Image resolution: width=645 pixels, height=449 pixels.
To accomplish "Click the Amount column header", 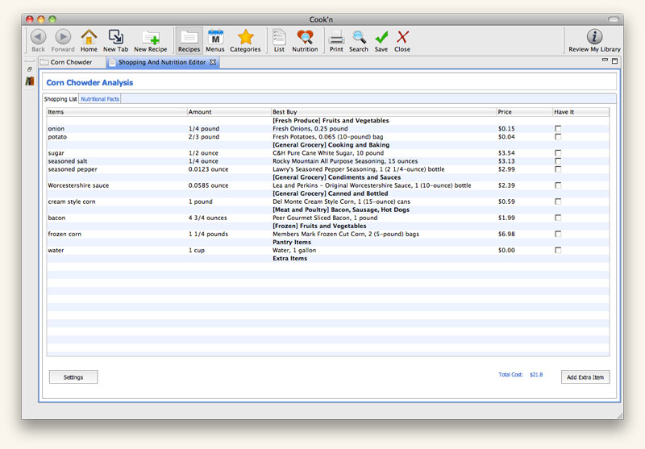I will click(229, 112).
